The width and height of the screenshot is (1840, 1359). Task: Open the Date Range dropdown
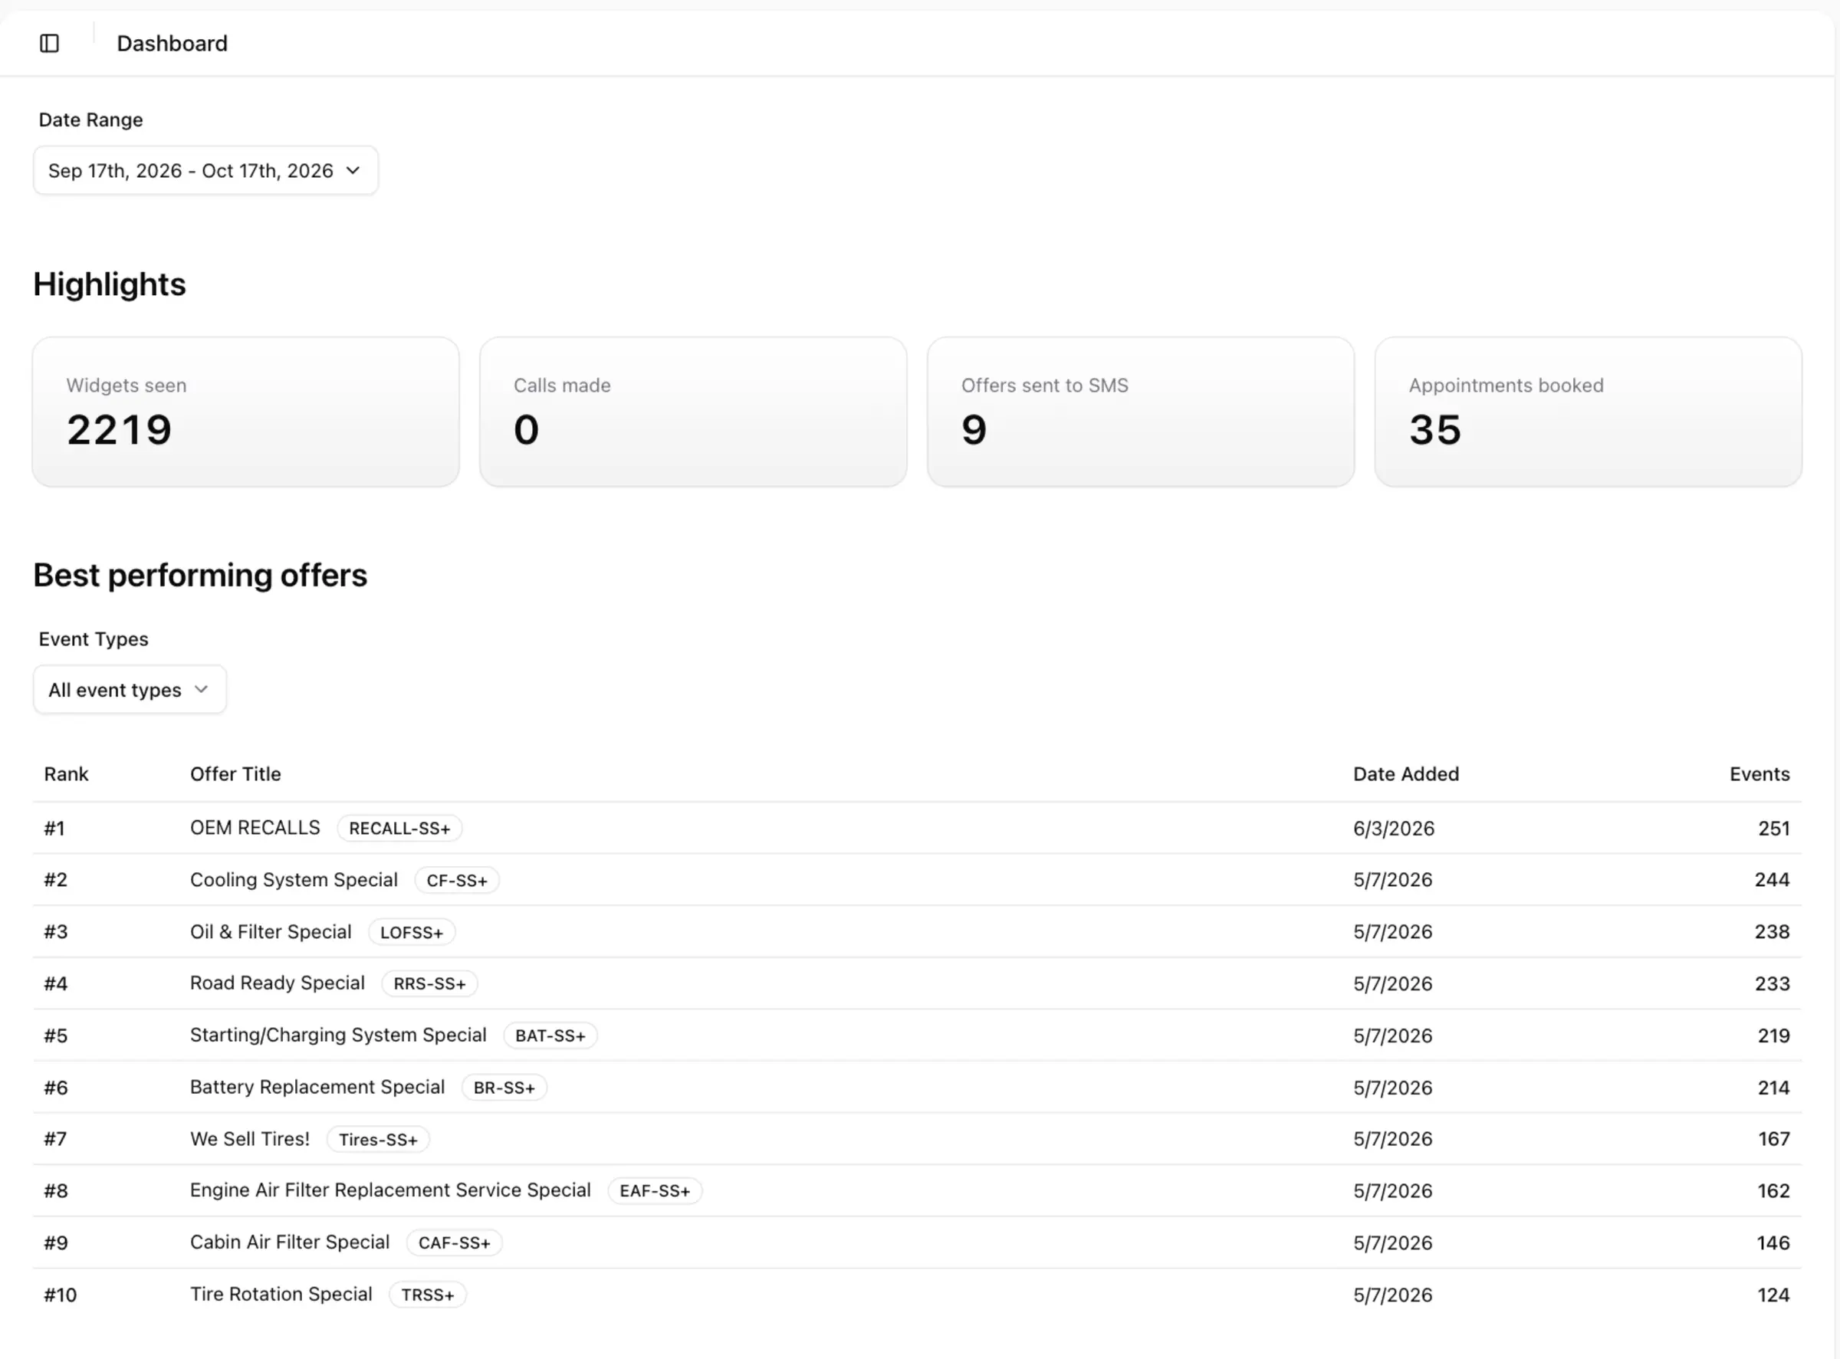coord(205,170)
